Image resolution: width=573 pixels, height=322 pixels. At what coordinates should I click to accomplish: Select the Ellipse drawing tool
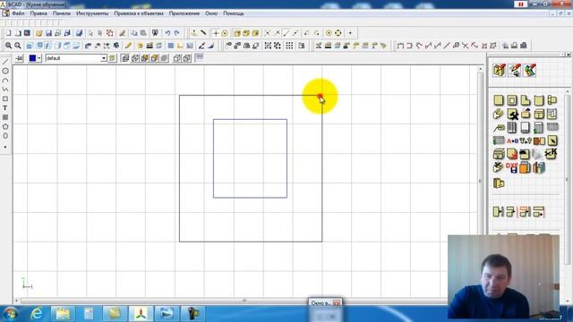click(x=5, y=136)
